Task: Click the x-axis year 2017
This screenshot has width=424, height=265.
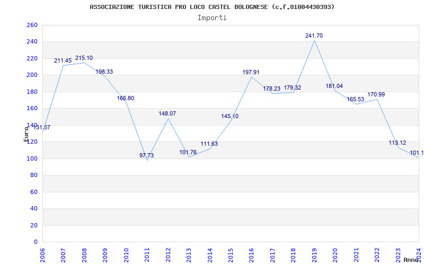Action: pos(272,255)
